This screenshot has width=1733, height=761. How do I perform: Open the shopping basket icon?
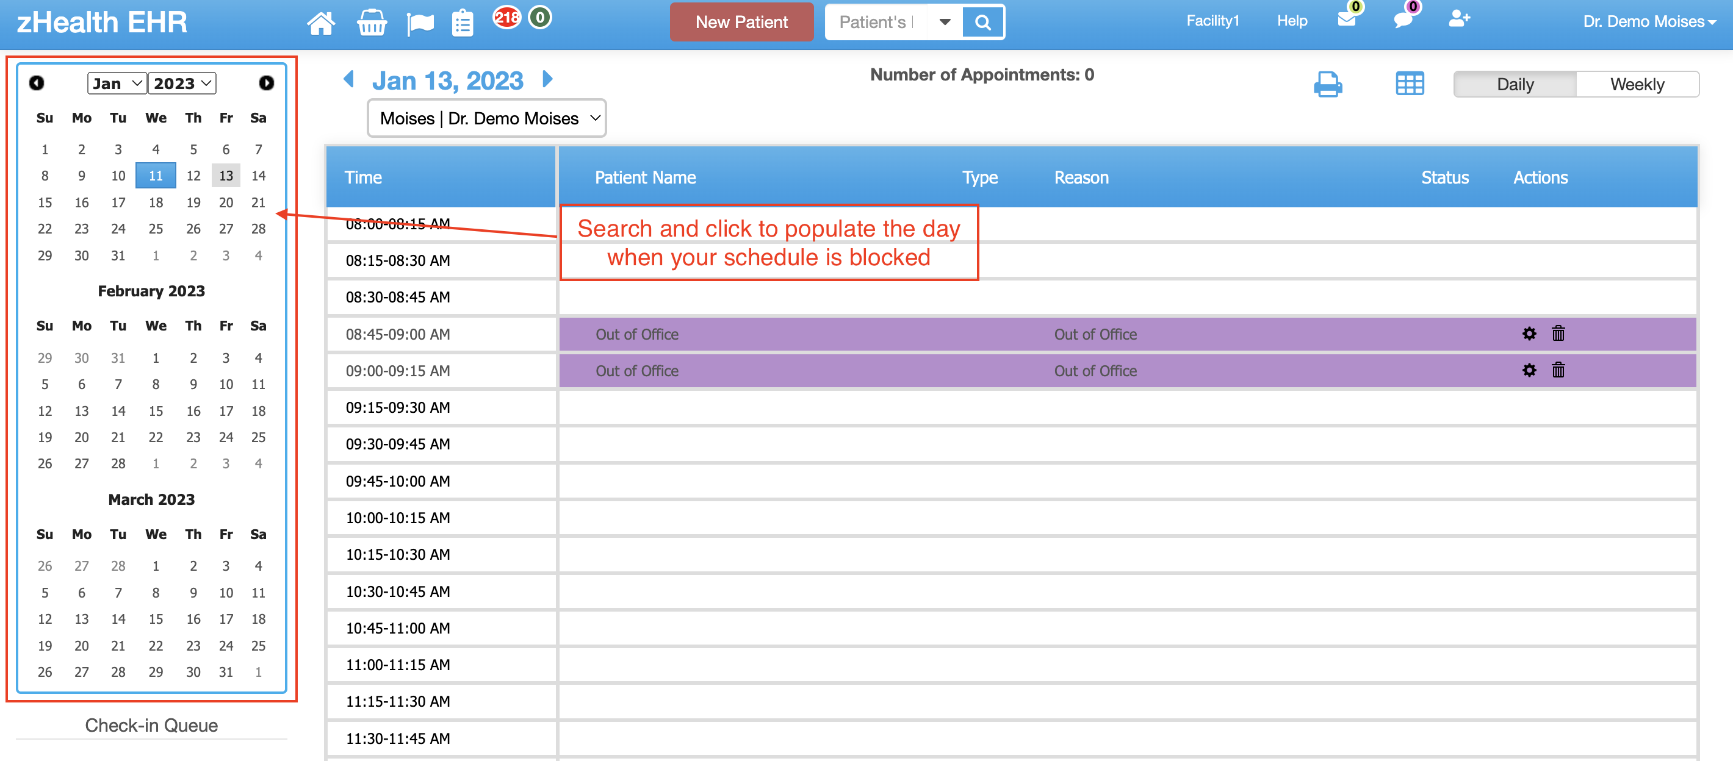[x=372, y=21]
